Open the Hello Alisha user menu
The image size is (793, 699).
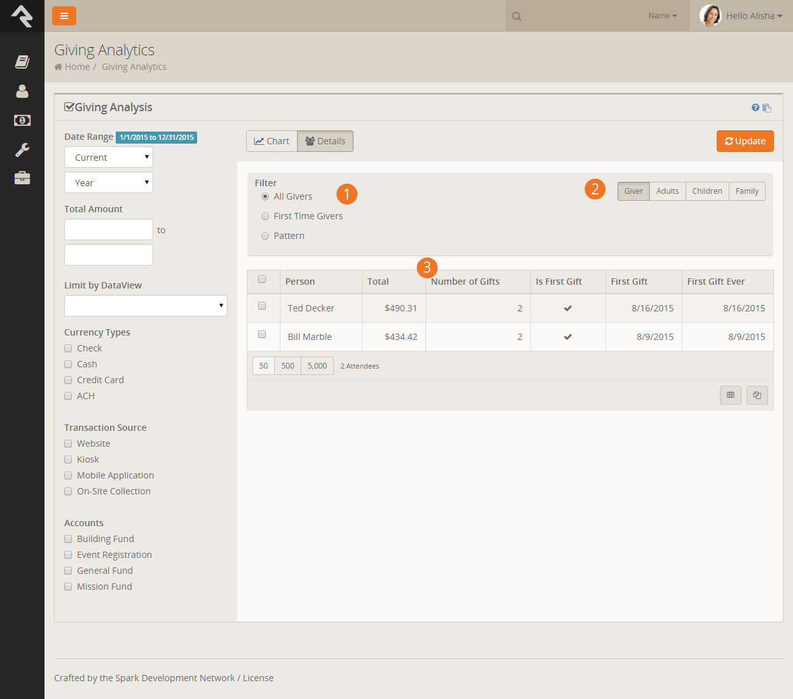click(741, 16)
